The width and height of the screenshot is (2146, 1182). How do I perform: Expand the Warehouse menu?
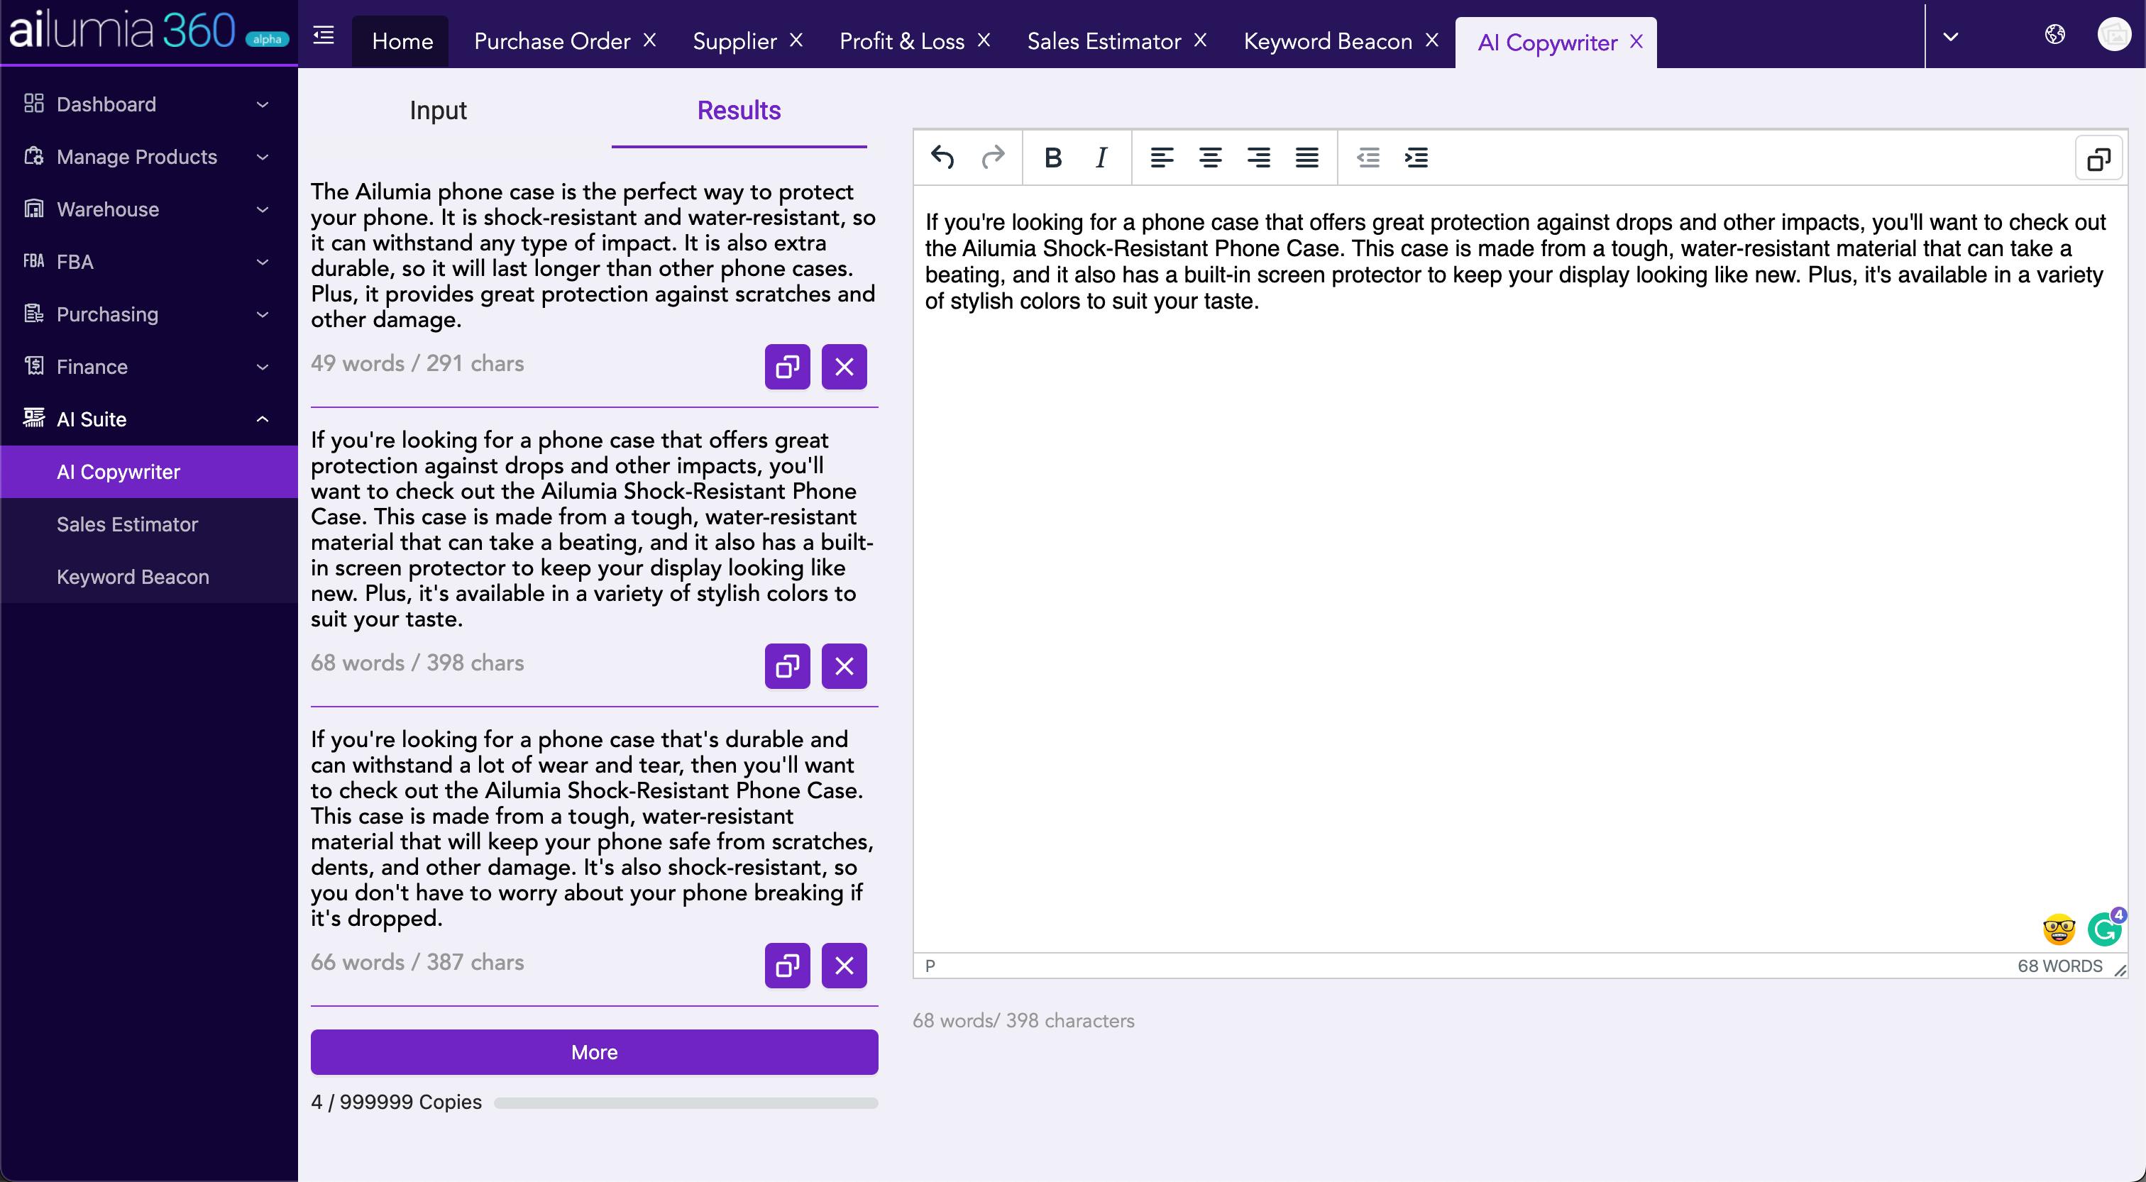point(263,209)
